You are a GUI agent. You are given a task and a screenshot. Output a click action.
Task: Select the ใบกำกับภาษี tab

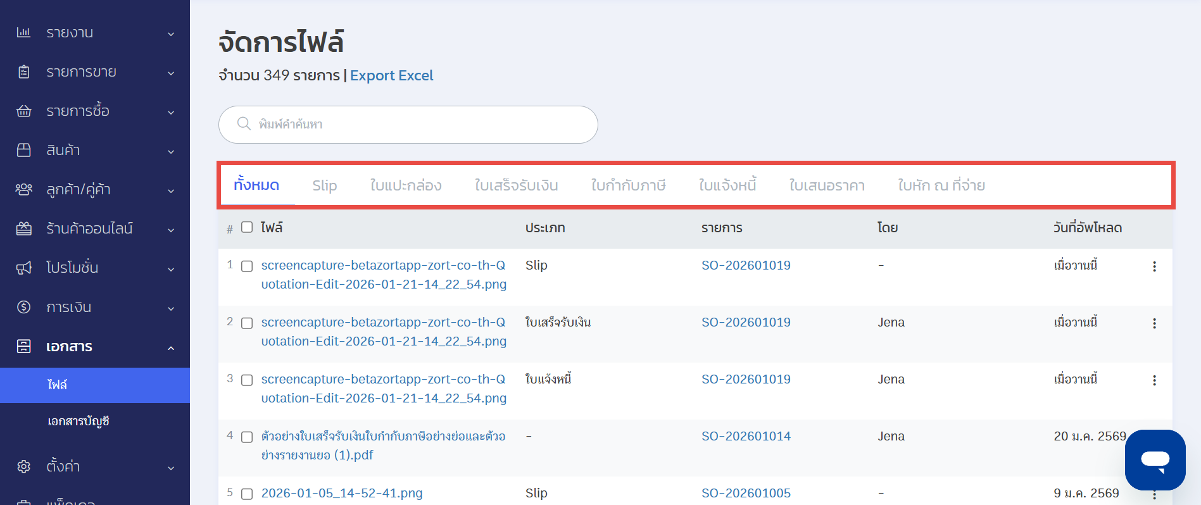[628, 185]
